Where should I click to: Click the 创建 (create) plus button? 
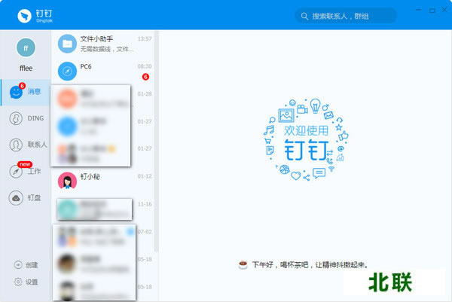tap(26, 265)
